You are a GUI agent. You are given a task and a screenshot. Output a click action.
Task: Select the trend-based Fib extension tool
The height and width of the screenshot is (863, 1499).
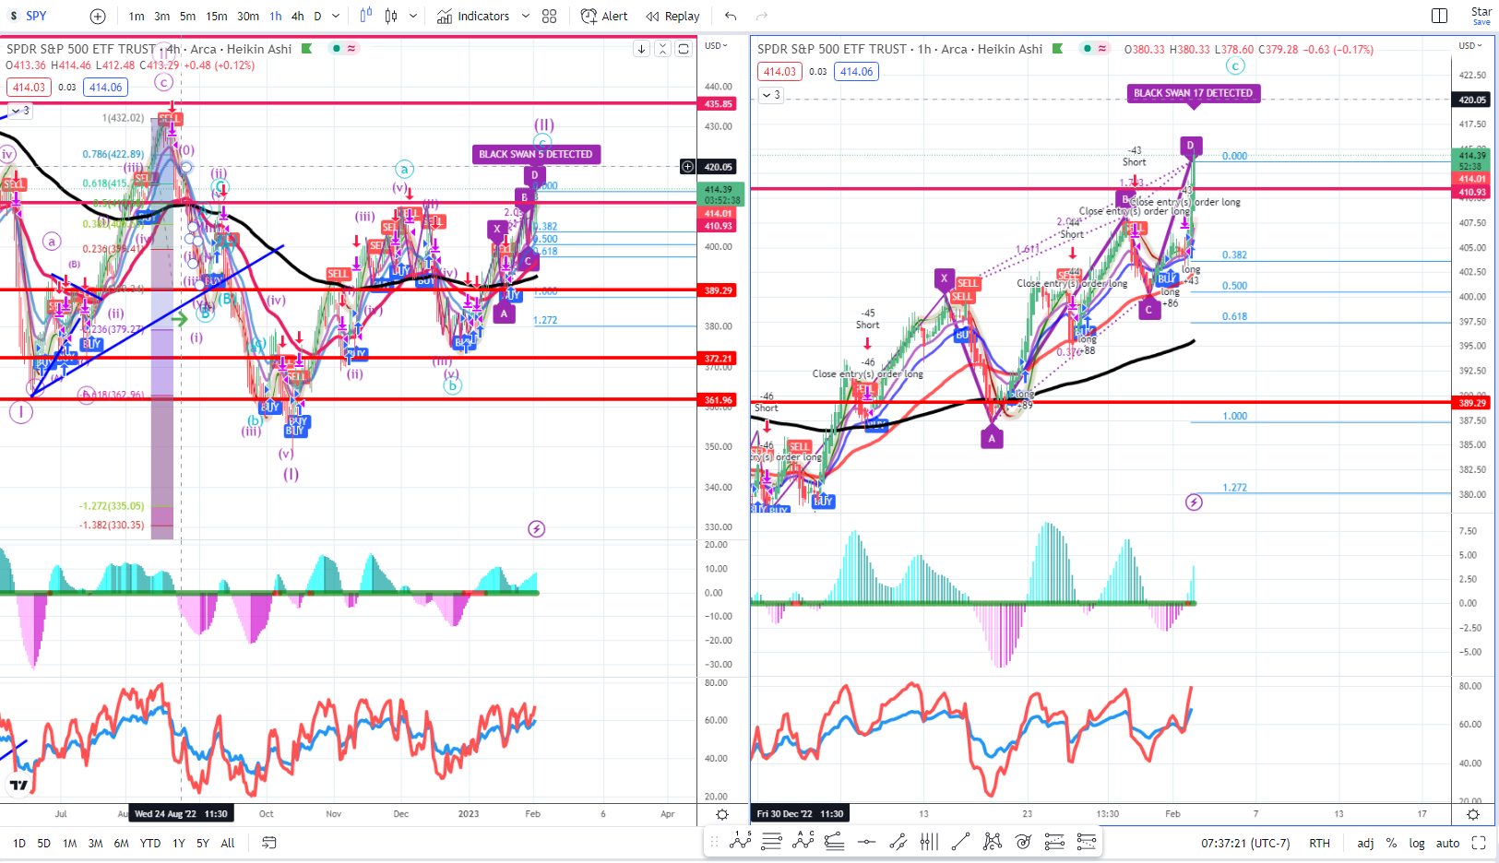[1054, 841]
